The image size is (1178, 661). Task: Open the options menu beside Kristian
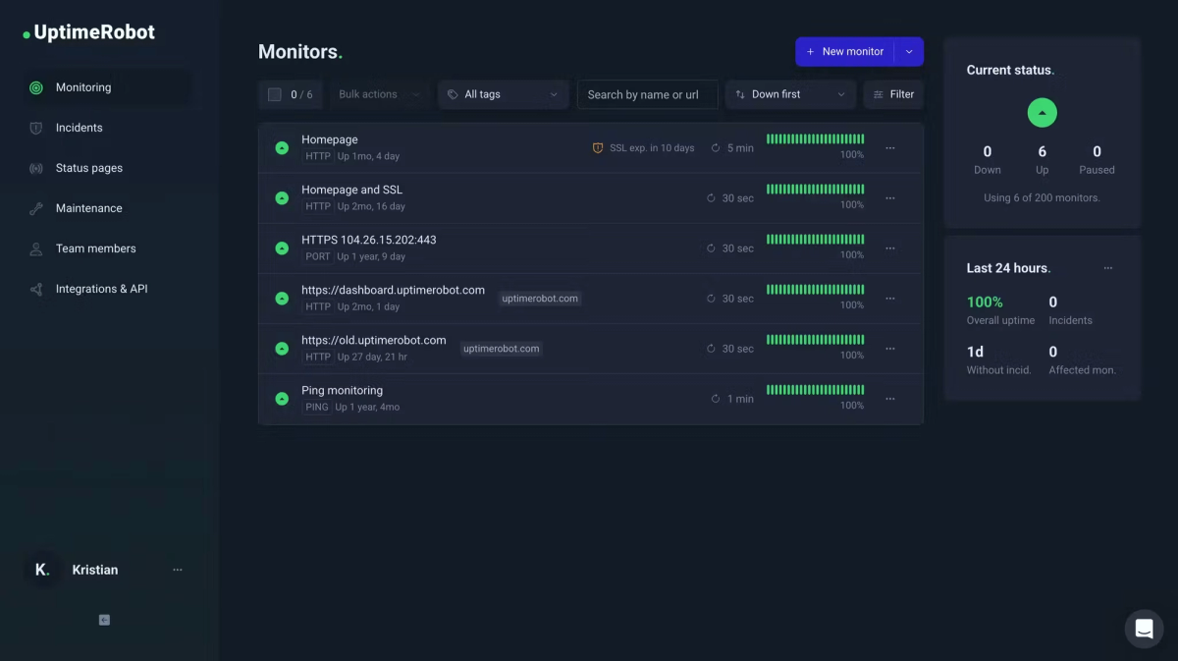178,570
